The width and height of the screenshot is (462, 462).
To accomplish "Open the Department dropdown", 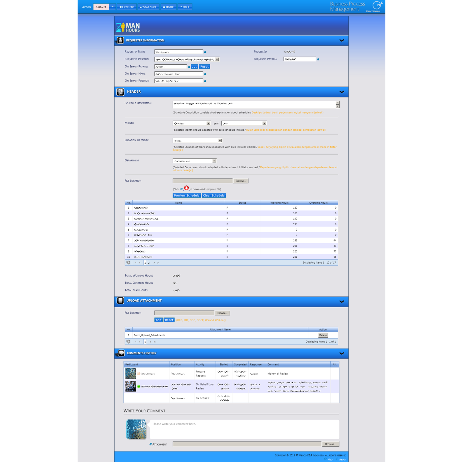I will [x=214, y=161].
